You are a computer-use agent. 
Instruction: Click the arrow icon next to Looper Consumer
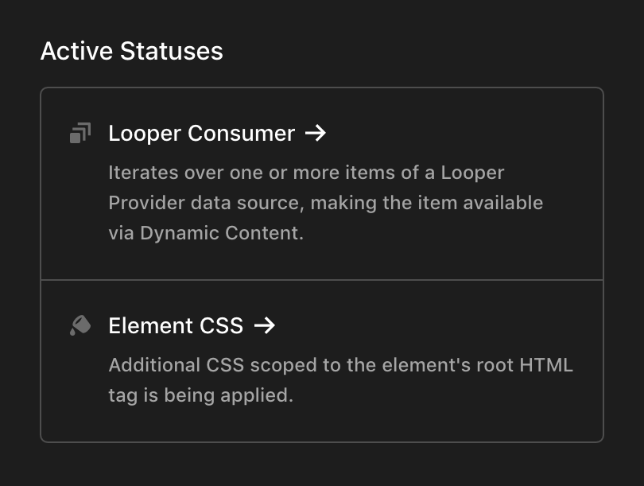(316, 134)
